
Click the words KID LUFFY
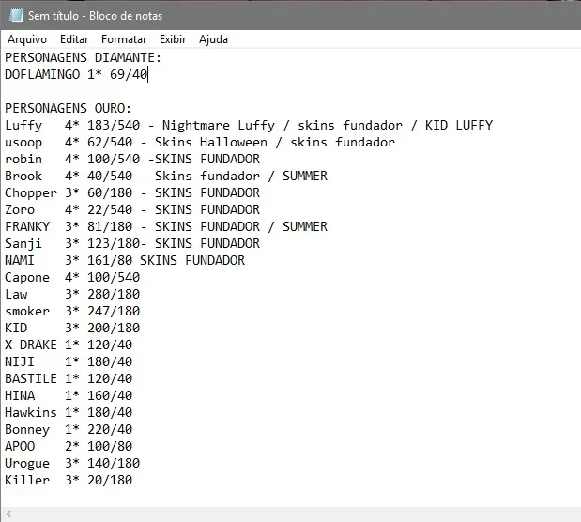click(459, 125)
